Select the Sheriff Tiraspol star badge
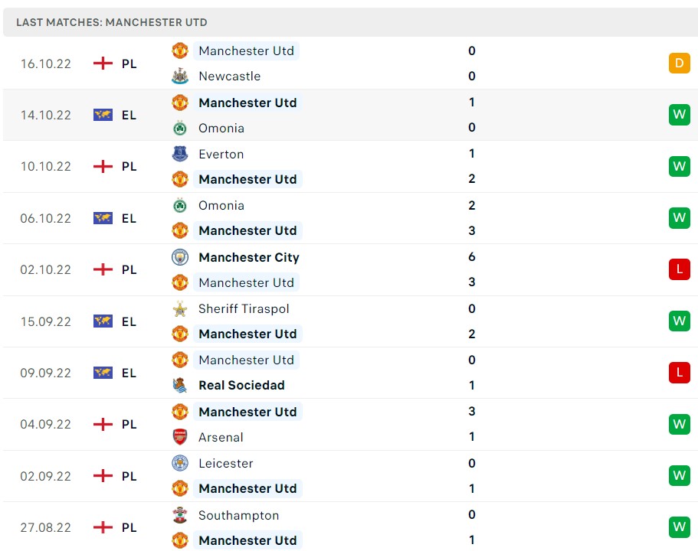Image resolution: width=698 pixels, height=551 pixels. tap(180, 308)
